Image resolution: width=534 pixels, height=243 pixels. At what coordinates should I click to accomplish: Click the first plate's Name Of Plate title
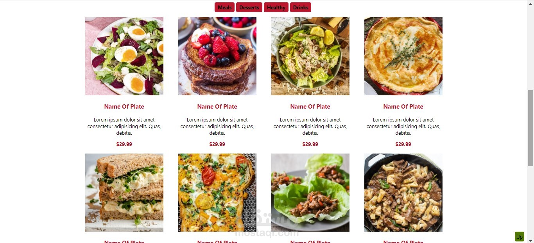pos(124,107)
